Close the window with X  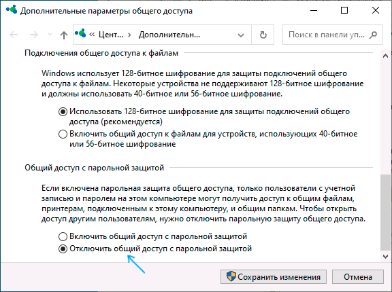pos(376,10)
